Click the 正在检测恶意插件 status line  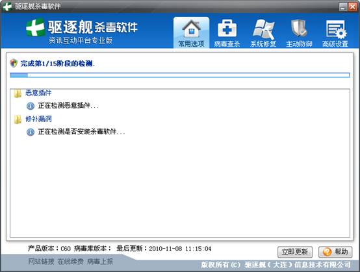[x=68, y=106]
